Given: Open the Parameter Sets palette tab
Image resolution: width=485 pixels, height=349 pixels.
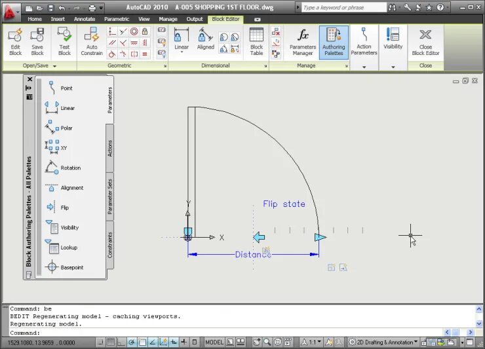Looking at the screenshot, I should click(x=110, y=196).
